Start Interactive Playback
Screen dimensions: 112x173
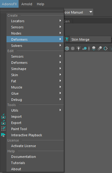pos(35,135)
